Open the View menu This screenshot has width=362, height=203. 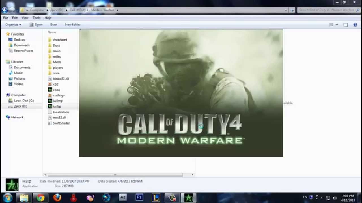tap(25, 18)
